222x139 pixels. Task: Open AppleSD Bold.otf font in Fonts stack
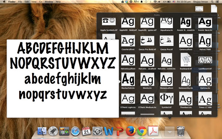pos(128,22)
